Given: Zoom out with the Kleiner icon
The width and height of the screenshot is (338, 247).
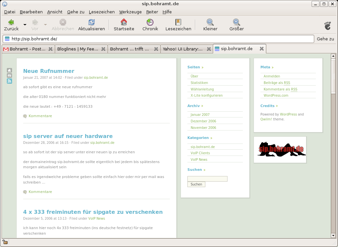Looking at the screenshot, I should 210,22.
